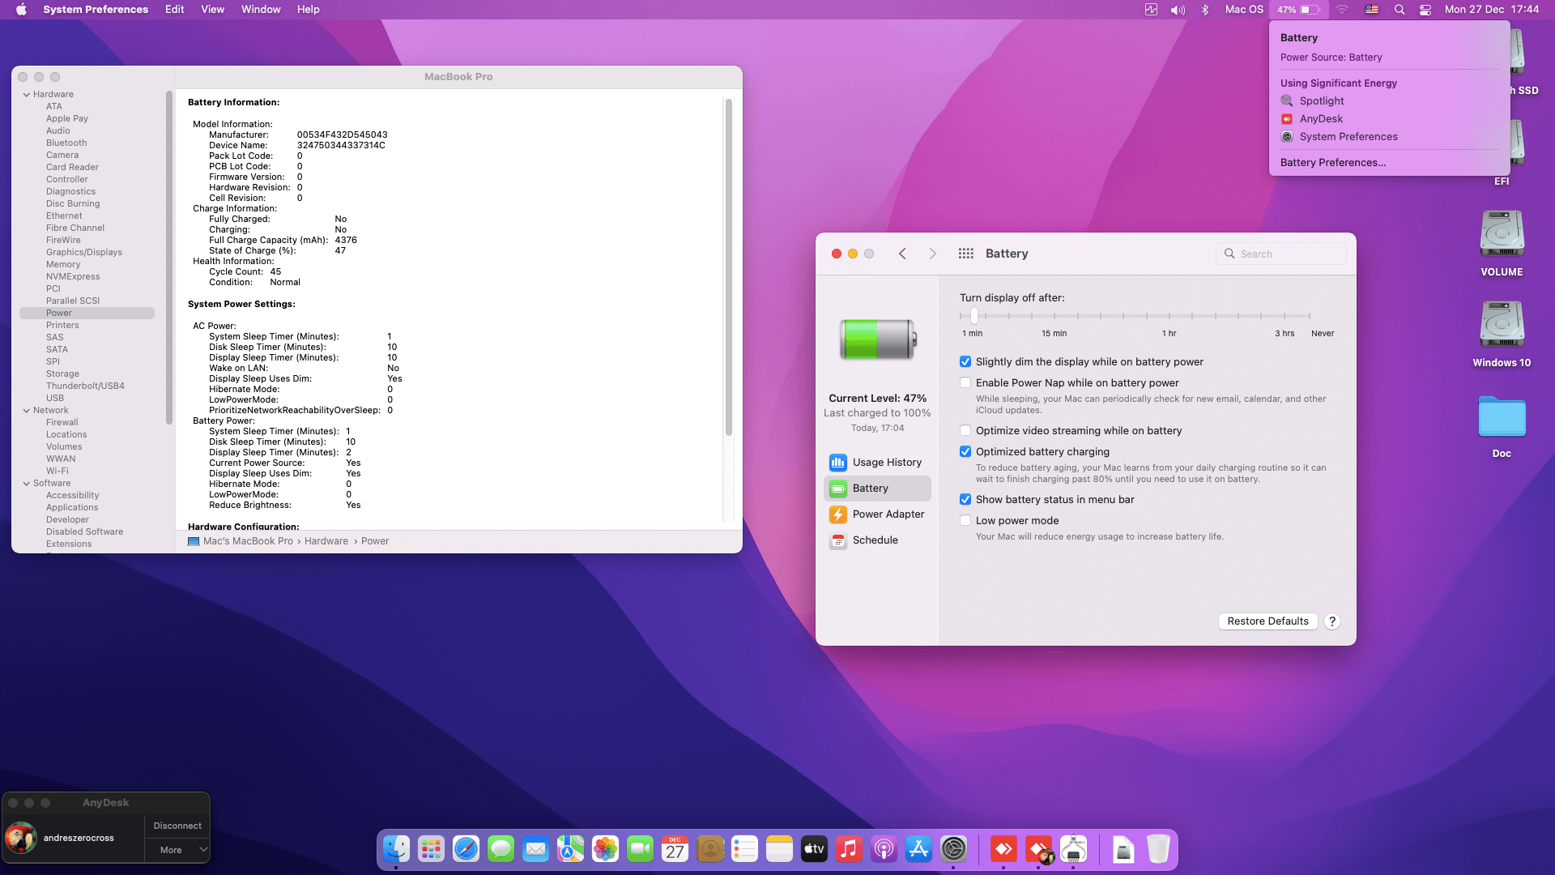Open Trash in the Dock
Screen dimensions: 1555x875
pos(1158,849)
